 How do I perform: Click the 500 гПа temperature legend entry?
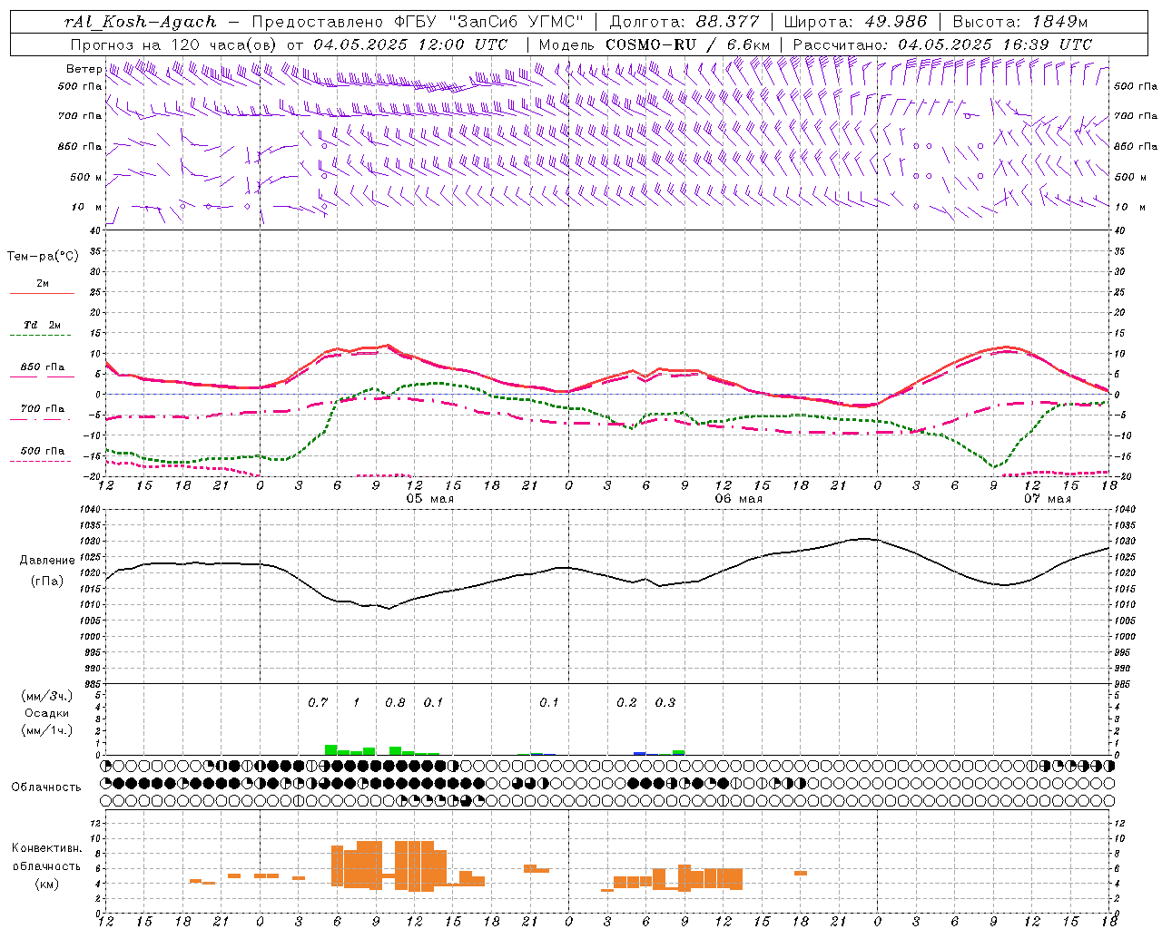click(x=43, y=451)
